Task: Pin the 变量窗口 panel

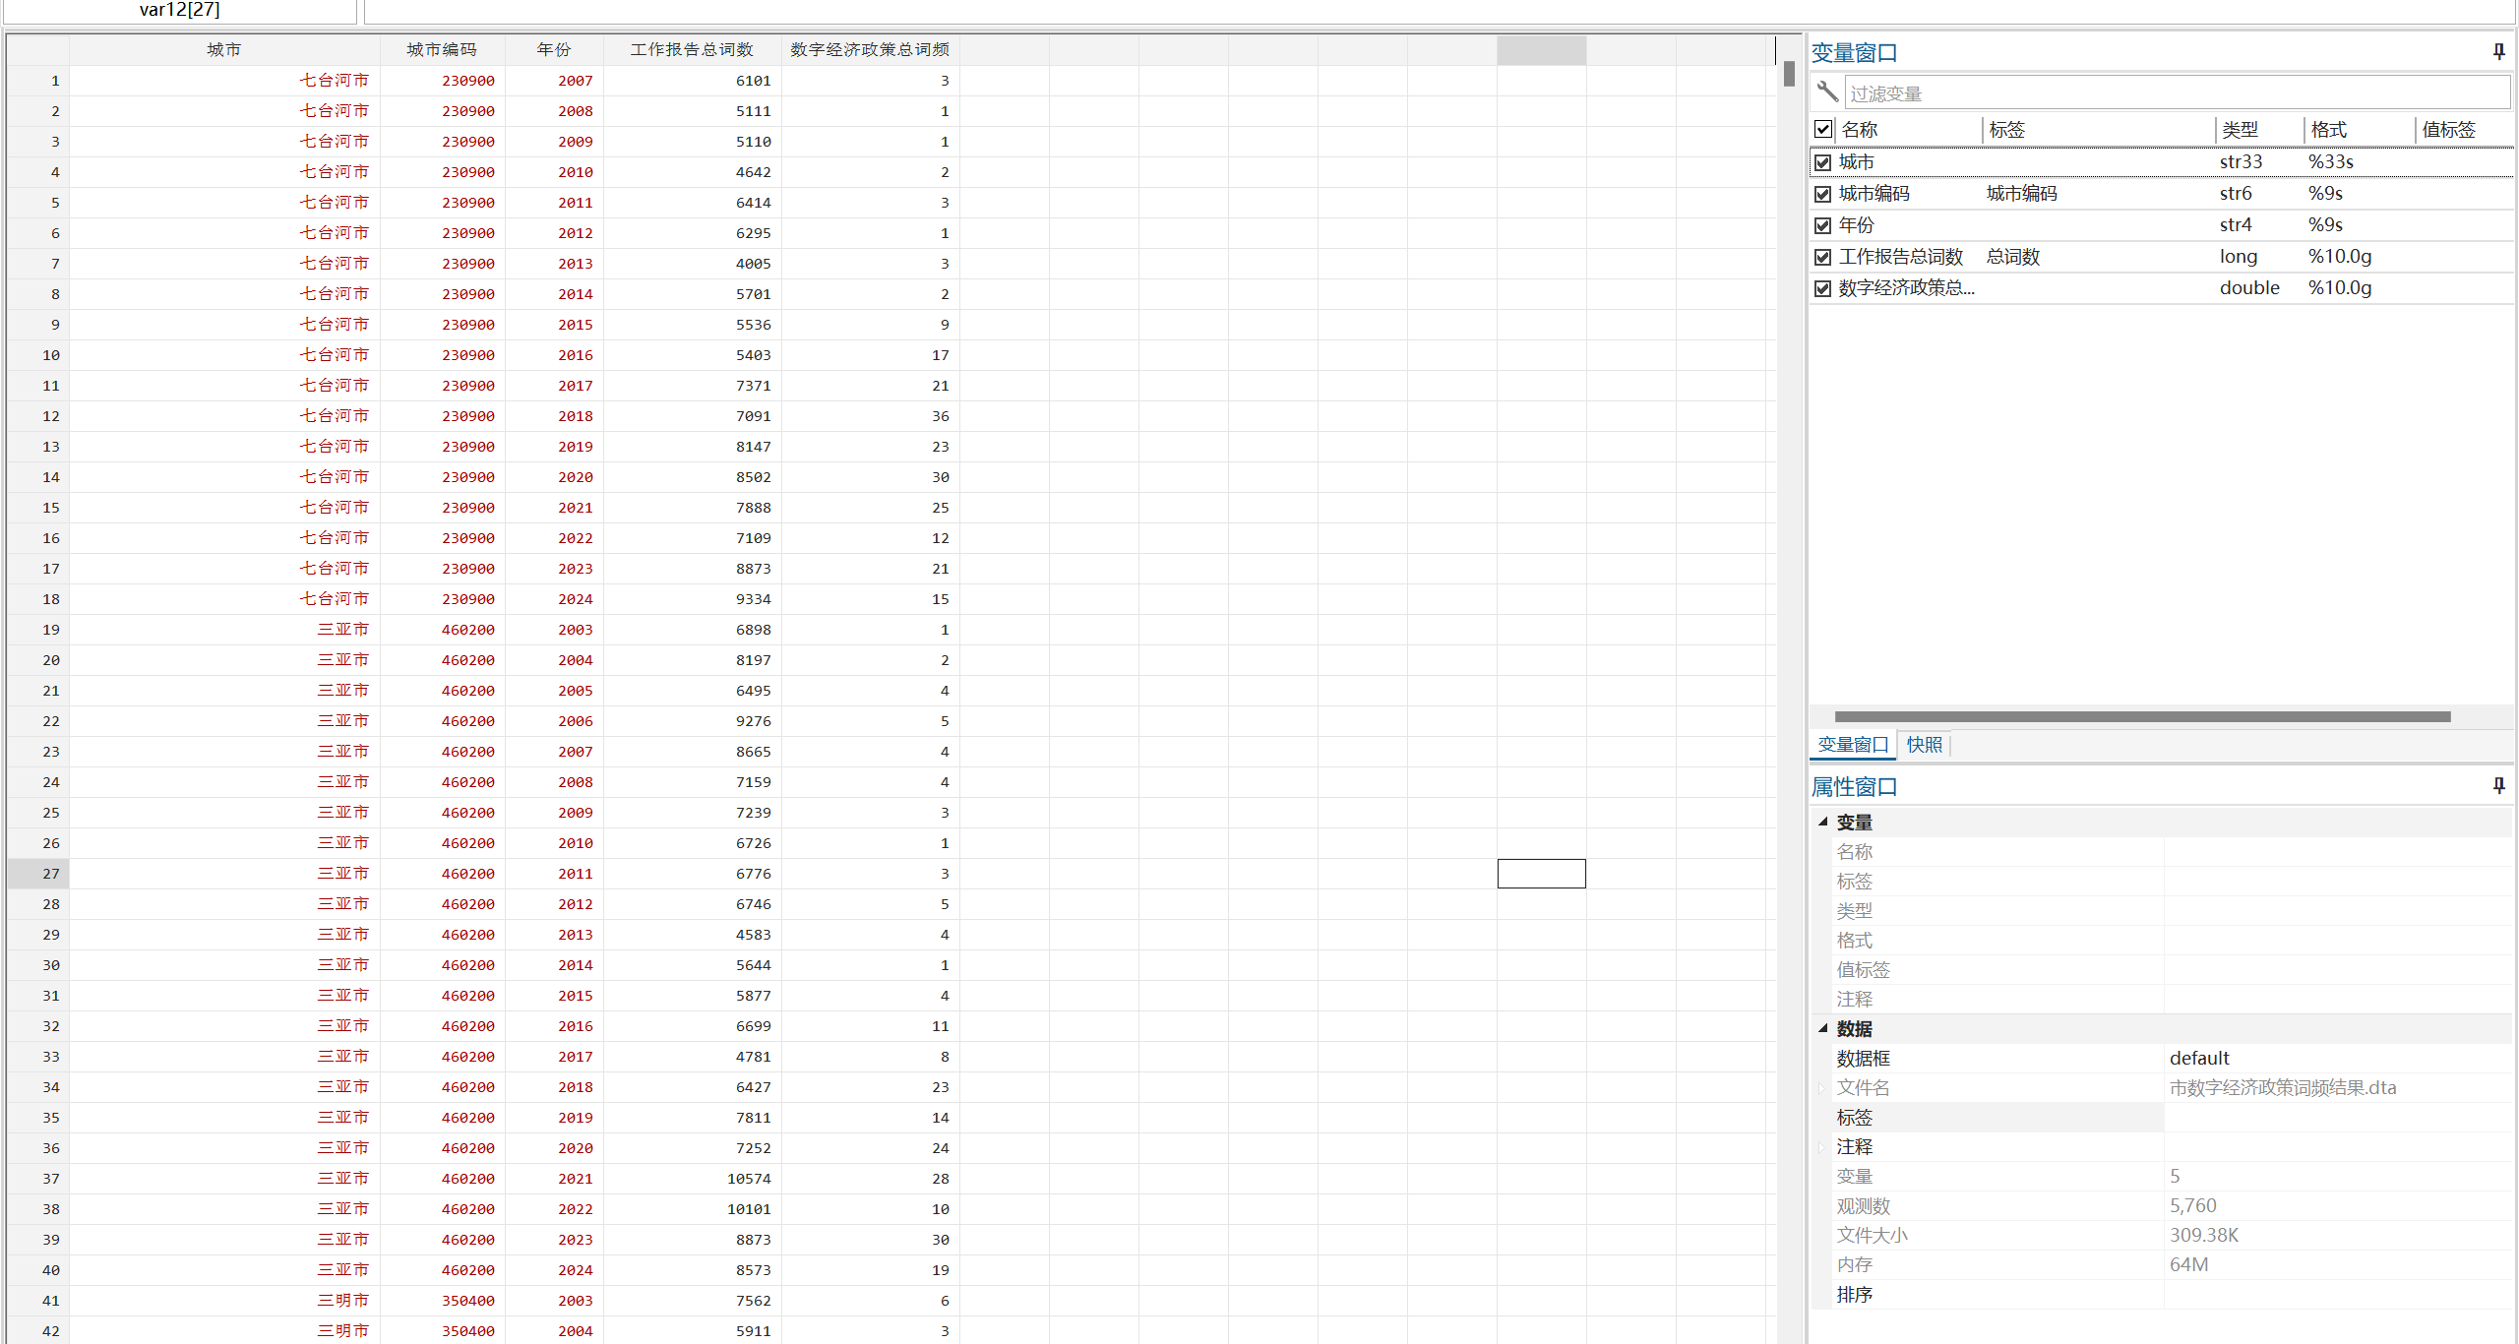Action: tap(2498, 51)
